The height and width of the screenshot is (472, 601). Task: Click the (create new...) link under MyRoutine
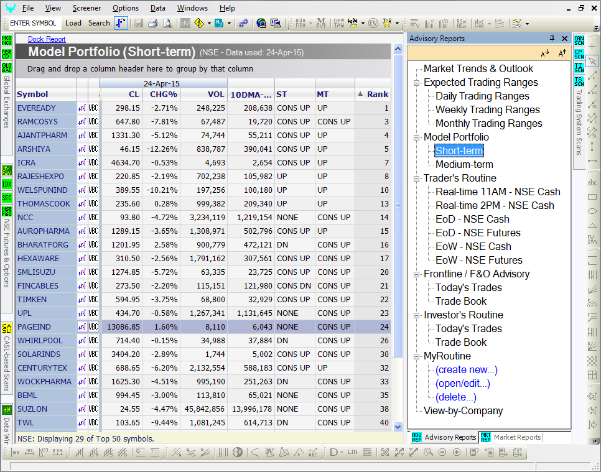point(467,370)
